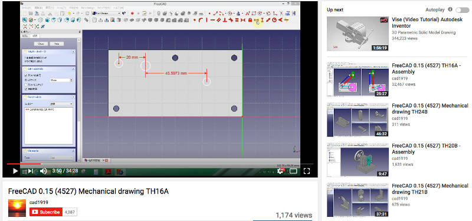This screenshot has height=221, width=472.
Task: Collapse the Constraints panel section
Action: [73, 97]
